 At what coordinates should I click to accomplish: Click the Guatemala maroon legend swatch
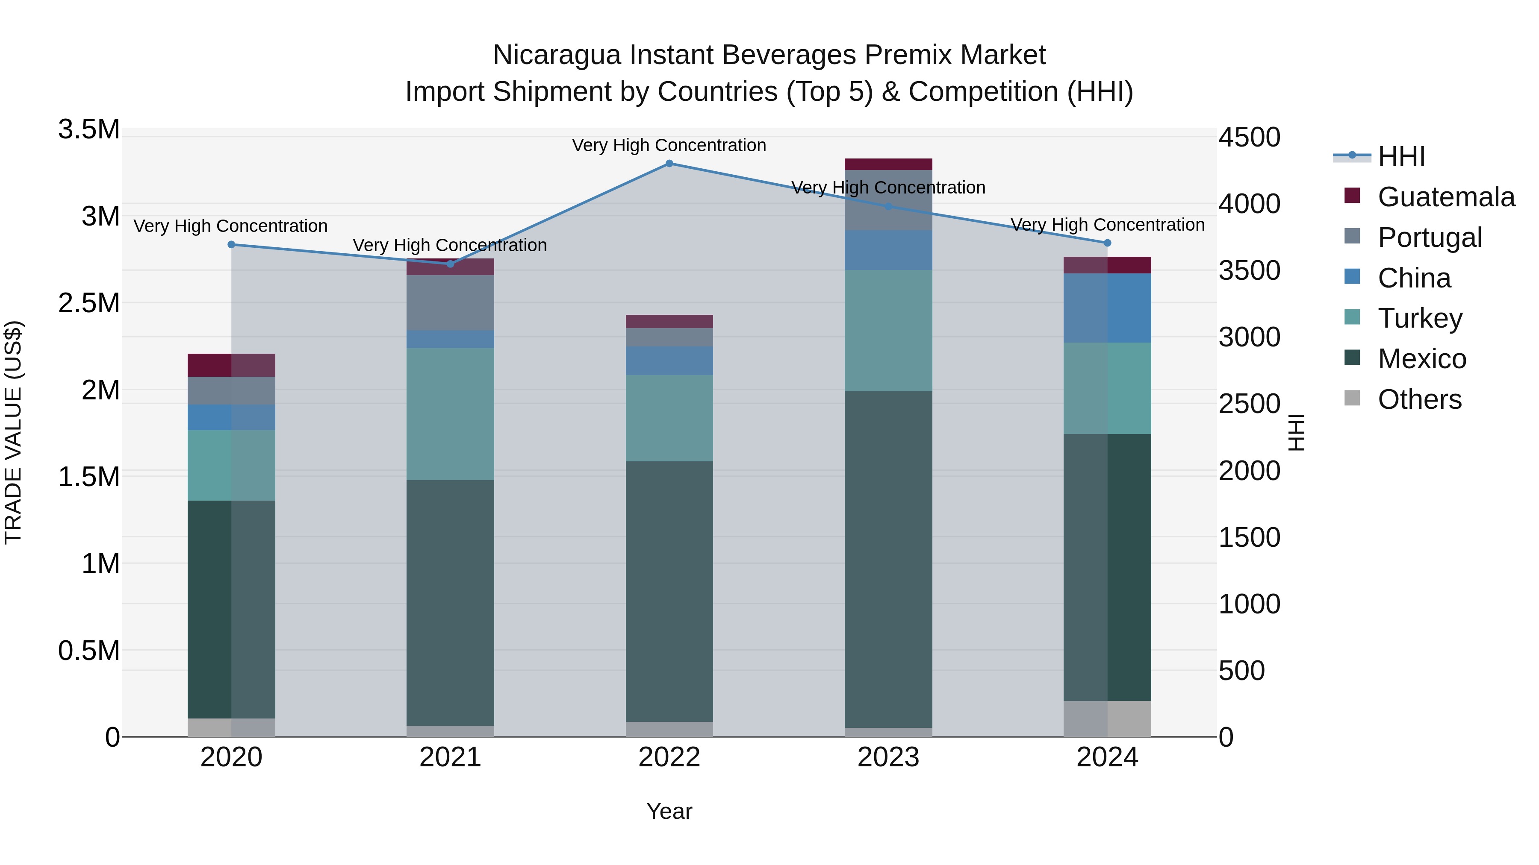[x=1352, y=195]
